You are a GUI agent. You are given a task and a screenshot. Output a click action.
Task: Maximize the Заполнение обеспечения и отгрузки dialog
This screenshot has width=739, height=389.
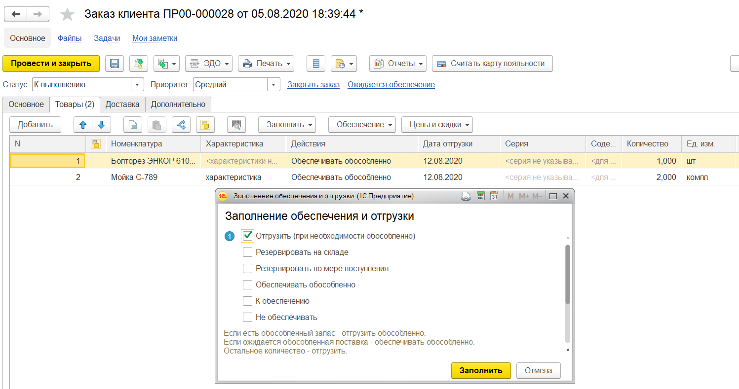coord(553,196)
